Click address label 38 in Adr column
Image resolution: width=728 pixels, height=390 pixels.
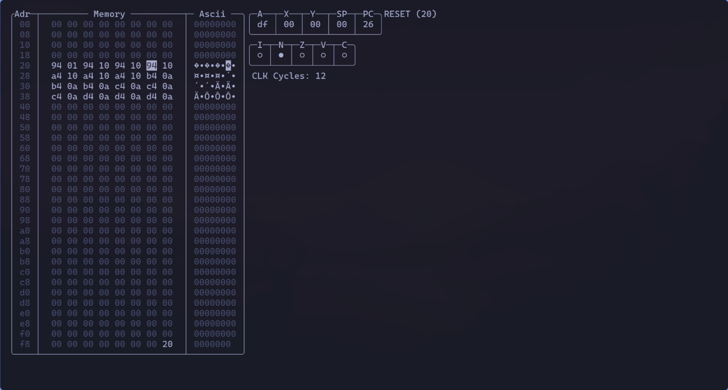pyautogui.click(x=25, y=97)
